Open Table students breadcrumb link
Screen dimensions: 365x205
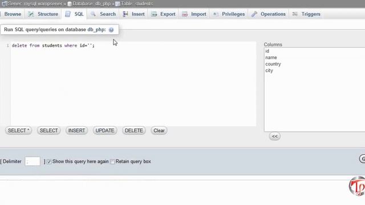pyautogui.click(x=137, y=4)
